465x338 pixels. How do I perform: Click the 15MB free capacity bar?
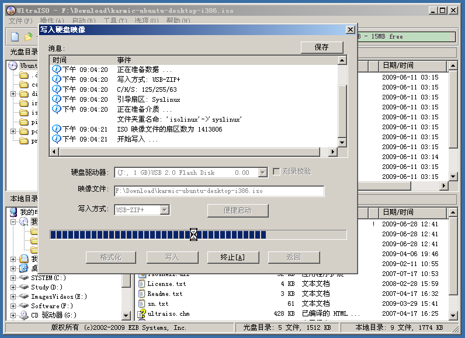coord(407,36)
